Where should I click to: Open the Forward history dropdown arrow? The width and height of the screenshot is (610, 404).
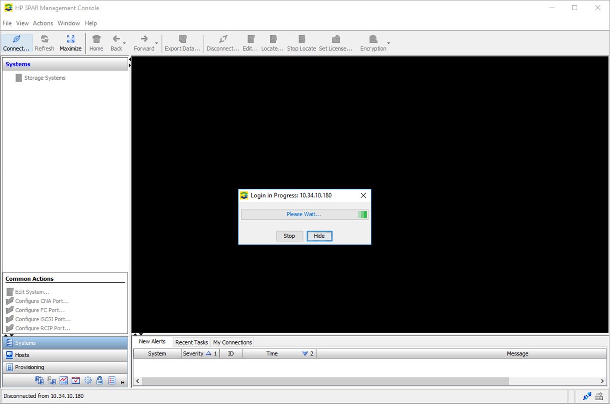(x=157, y=43)
